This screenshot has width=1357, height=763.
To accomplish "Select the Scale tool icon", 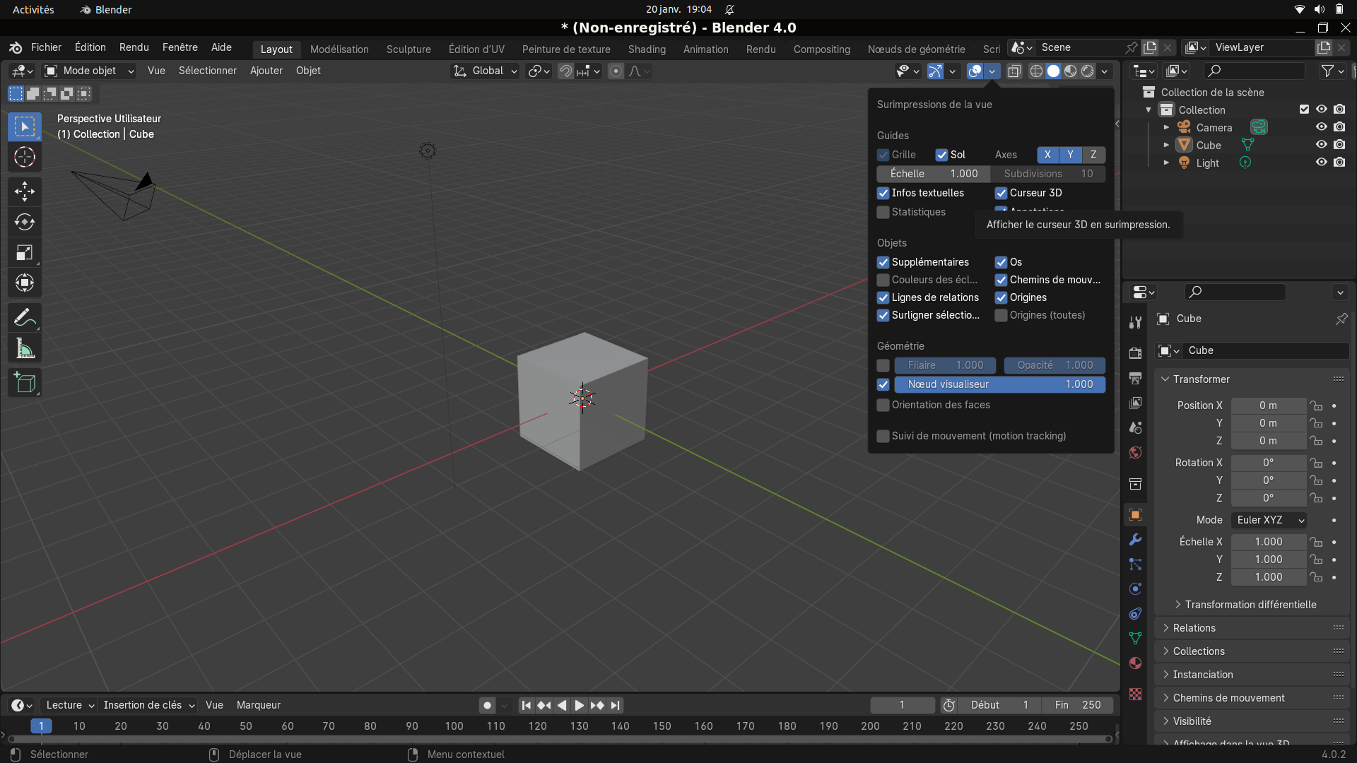I will tap(25, 253).
